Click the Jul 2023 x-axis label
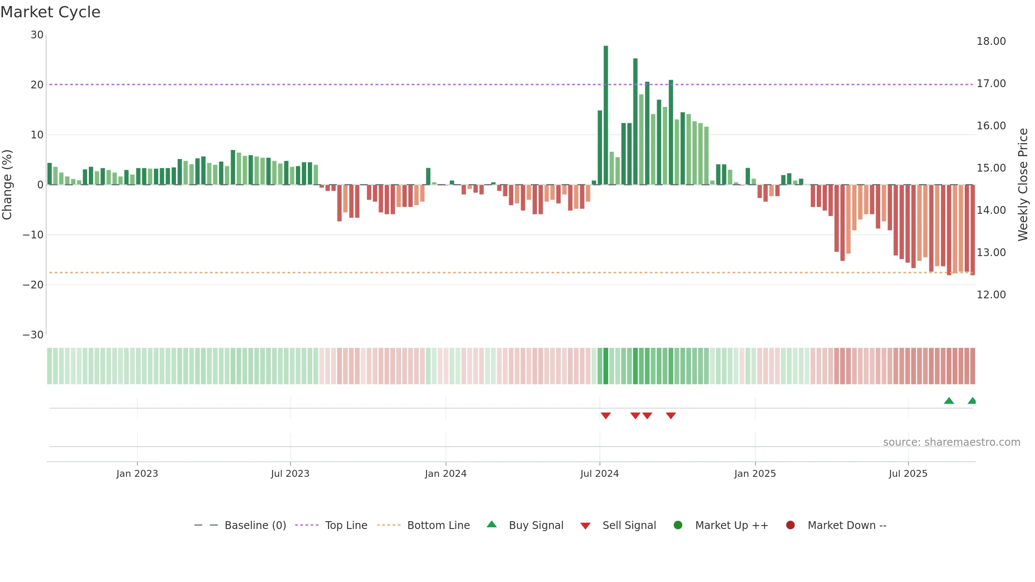Image resolution: width=1035 pixels, height=582 pixels. (x=290, y=473)
